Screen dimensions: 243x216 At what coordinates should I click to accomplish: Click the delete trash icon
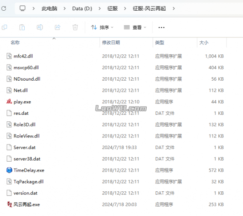[75, 27]
